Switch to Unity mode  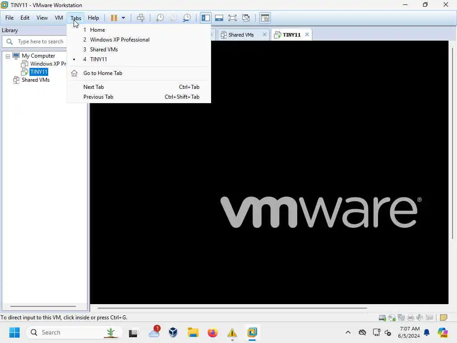246,18
